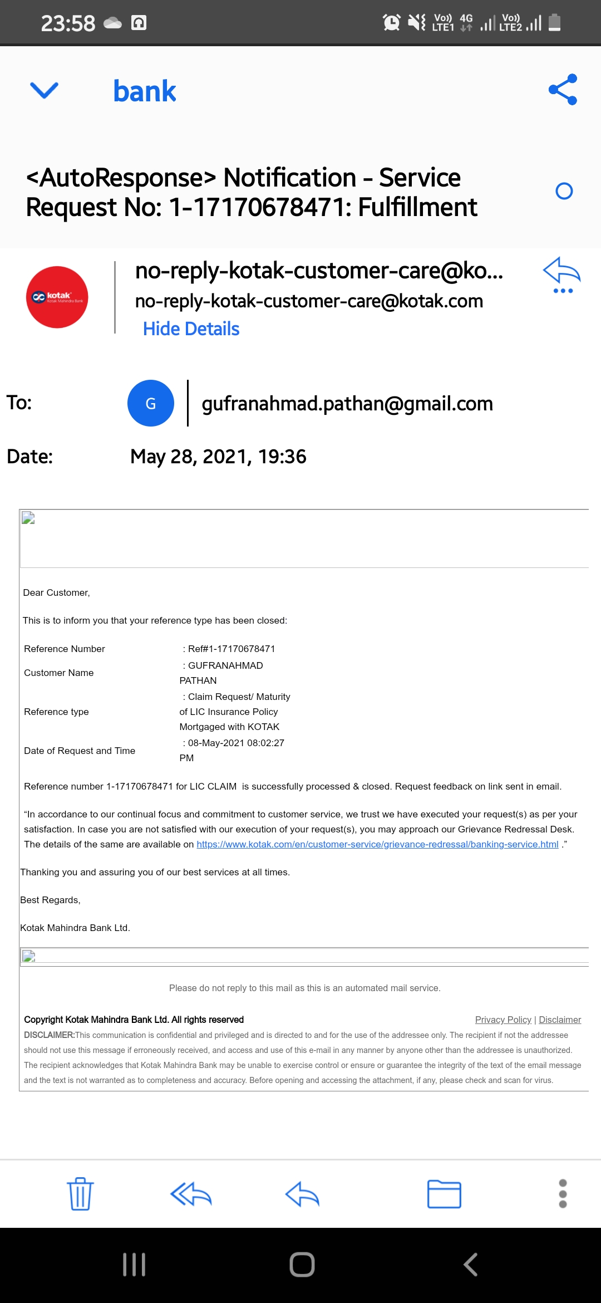This screenshot has height=1303, width=601.
Task: Move email using folder icon
Action: [444, 1194]
